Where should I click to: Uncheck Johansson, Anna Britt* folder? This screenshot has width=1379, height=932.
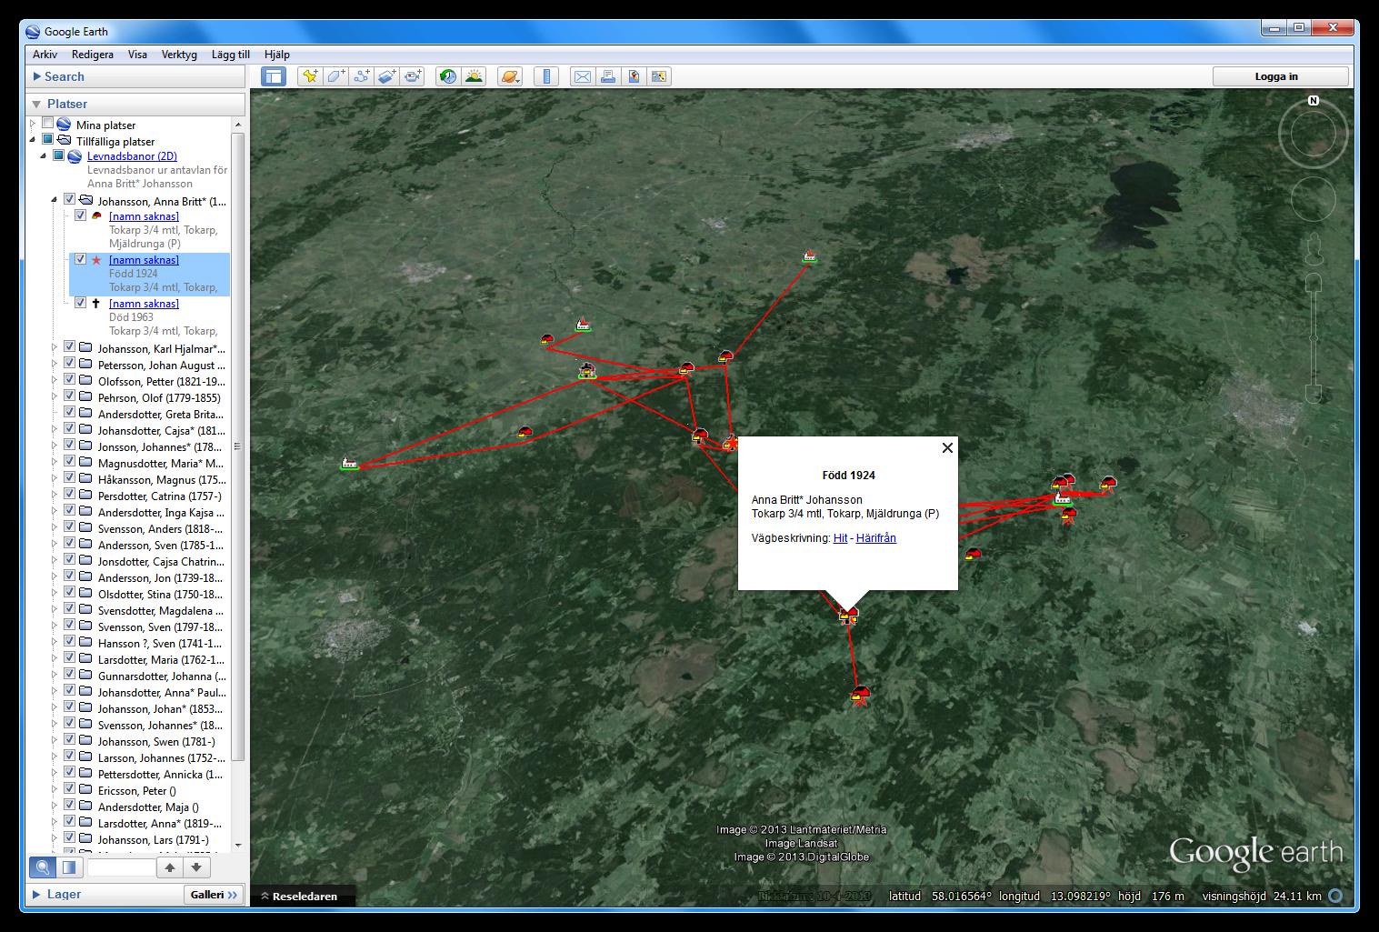pos(69,200)
